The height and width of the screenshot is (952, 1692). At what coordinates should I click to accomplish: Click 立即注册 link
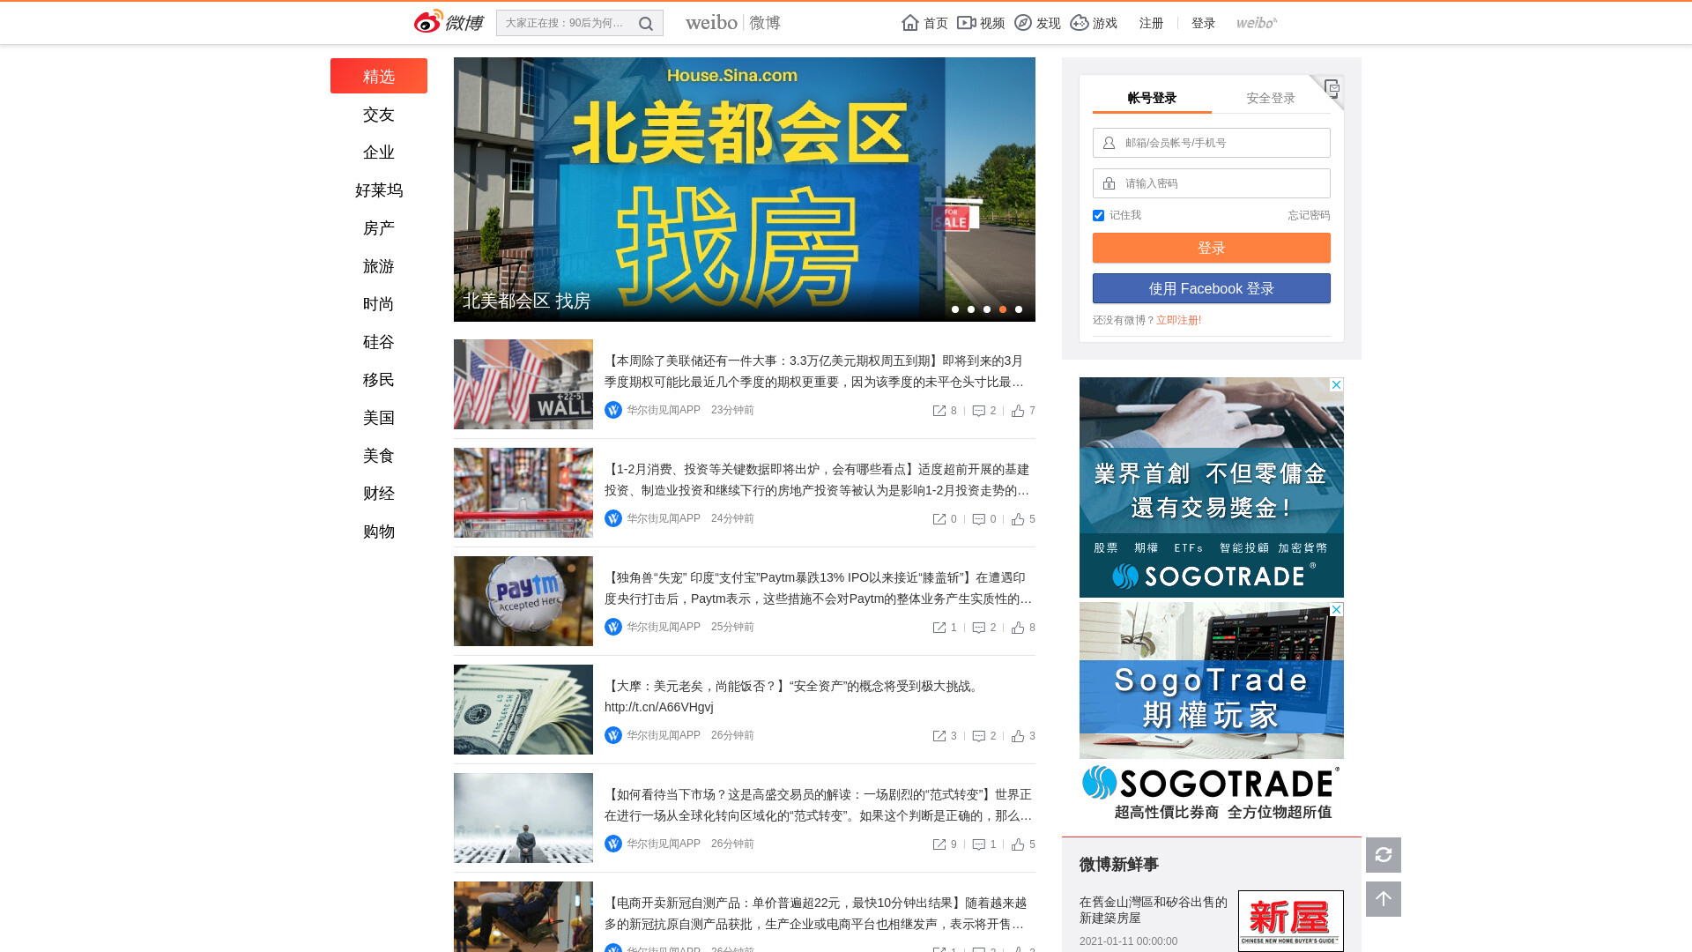tap(1178, 320)
